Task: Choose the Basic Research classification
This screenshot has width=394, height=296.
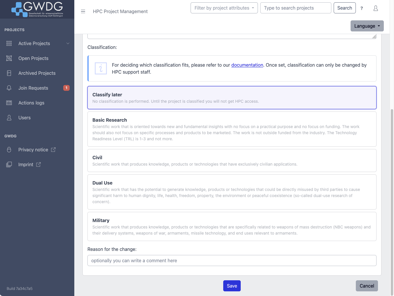Action: pos(232,129)
